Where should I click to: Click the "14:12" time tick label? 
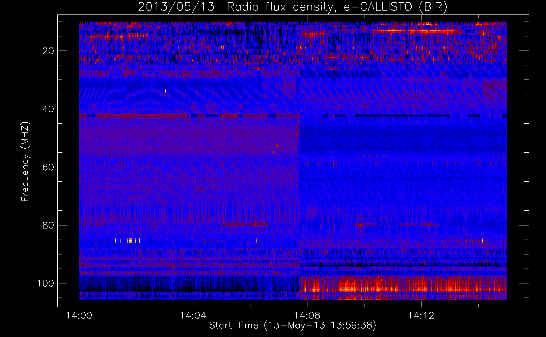(421, 316)
